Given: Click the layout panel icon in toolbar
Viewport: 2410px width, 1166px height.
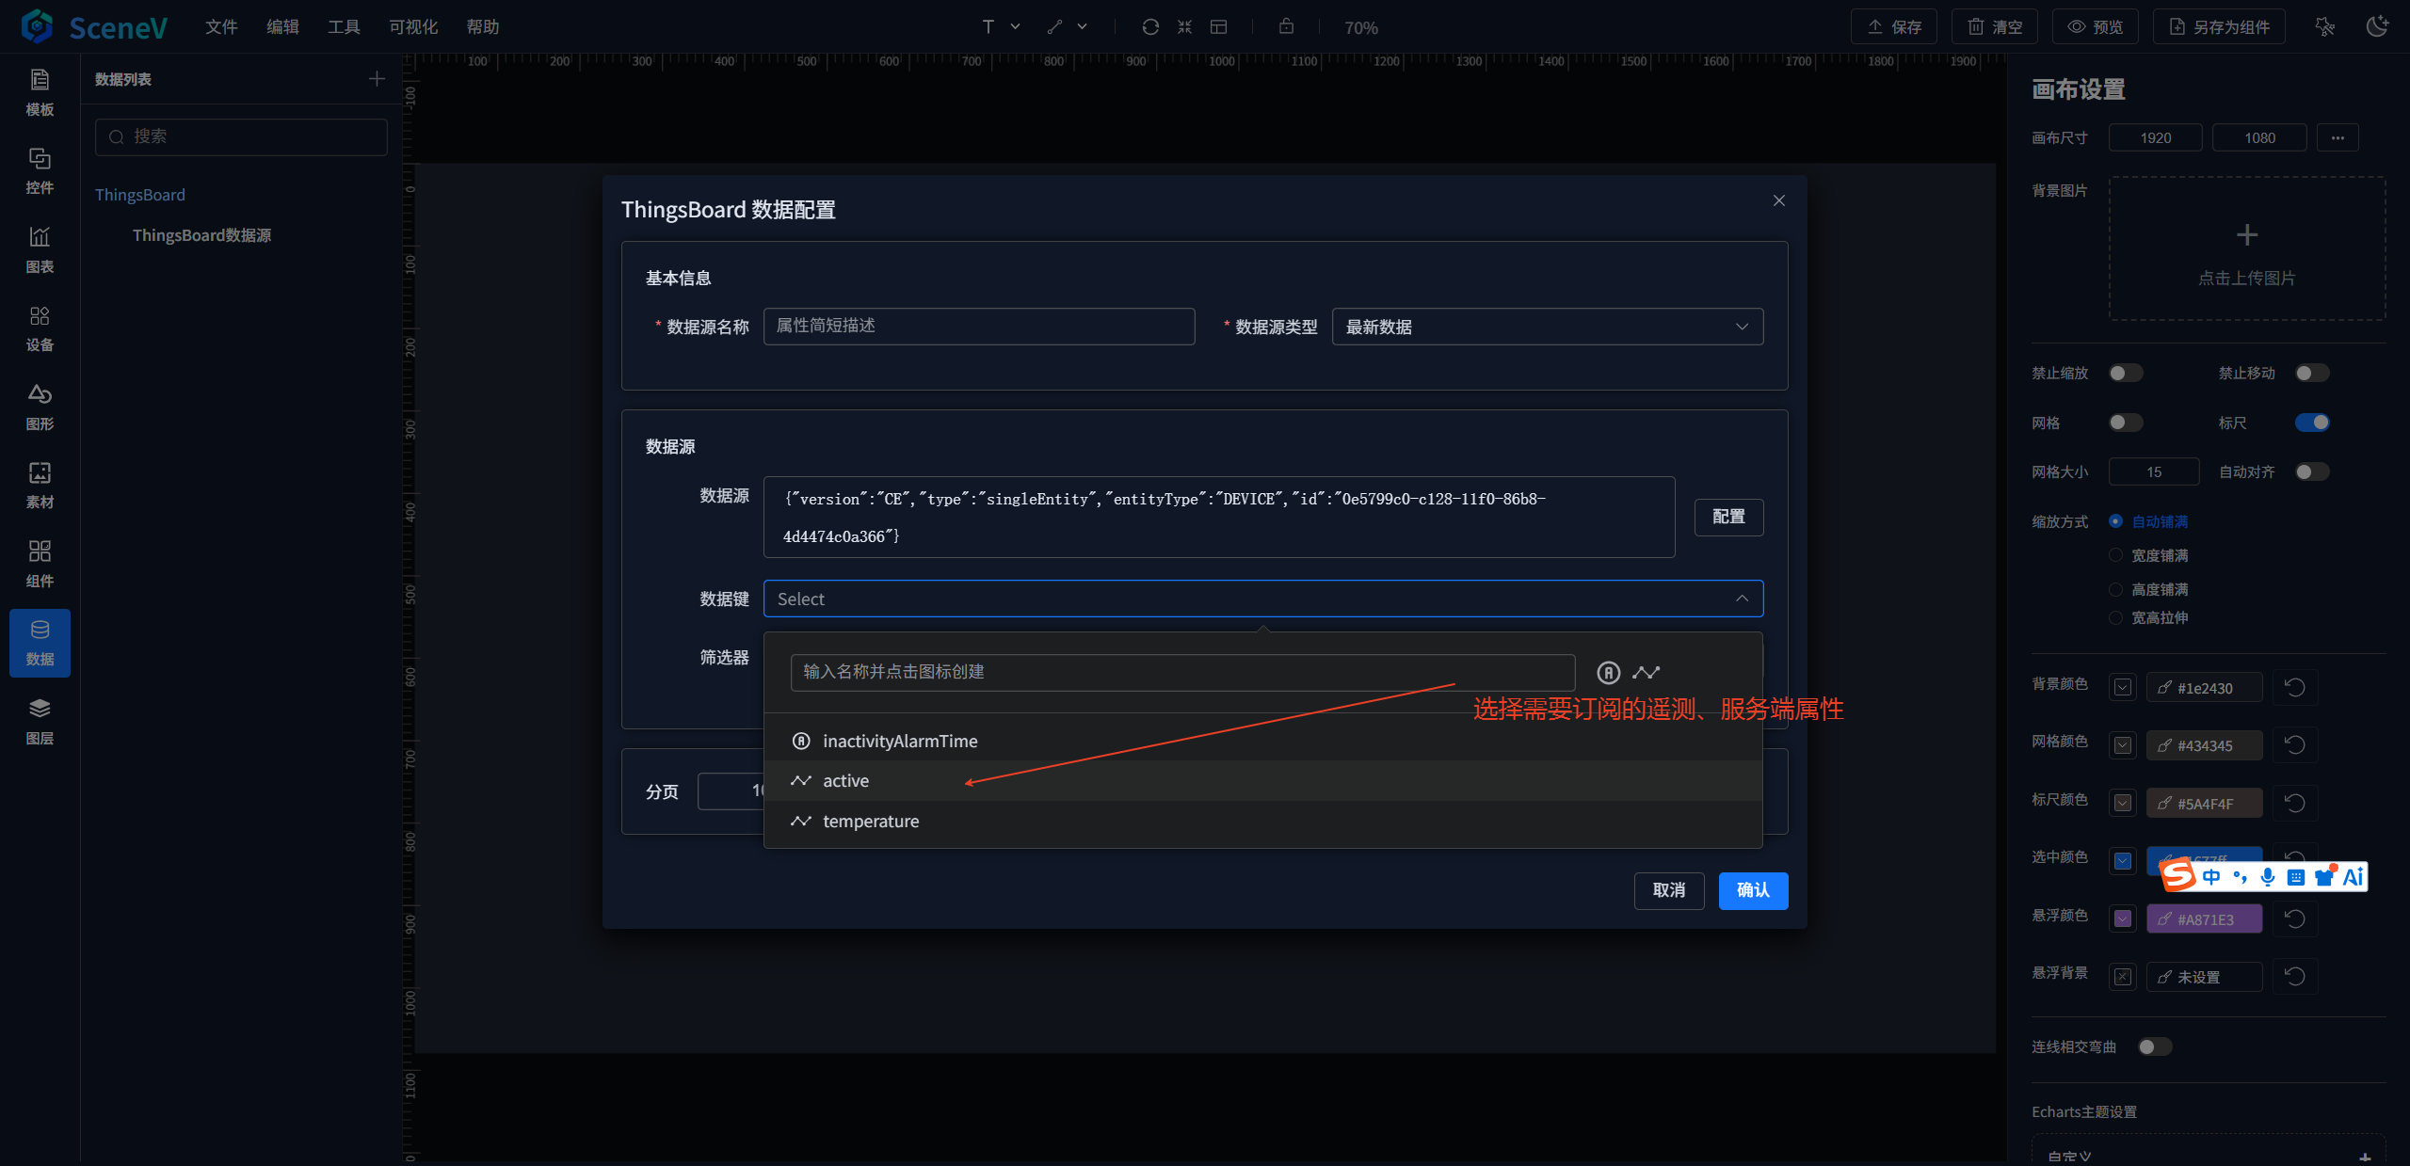Looking at the screenshot, I should pyautogui.click(x=1218, y=27).
